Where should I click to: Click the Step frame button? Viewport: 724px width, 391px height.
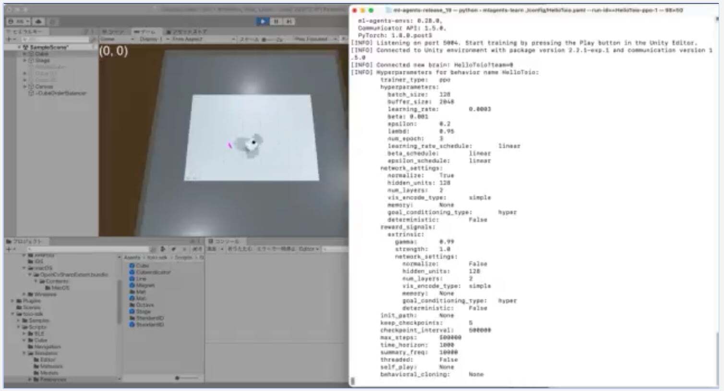pyautogui.click(x=289, y=22)
